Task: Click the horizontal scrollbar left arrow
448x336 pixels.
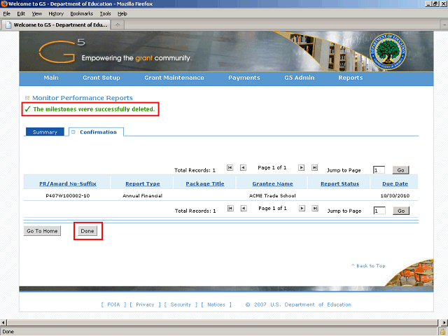Action: [3, 323]
